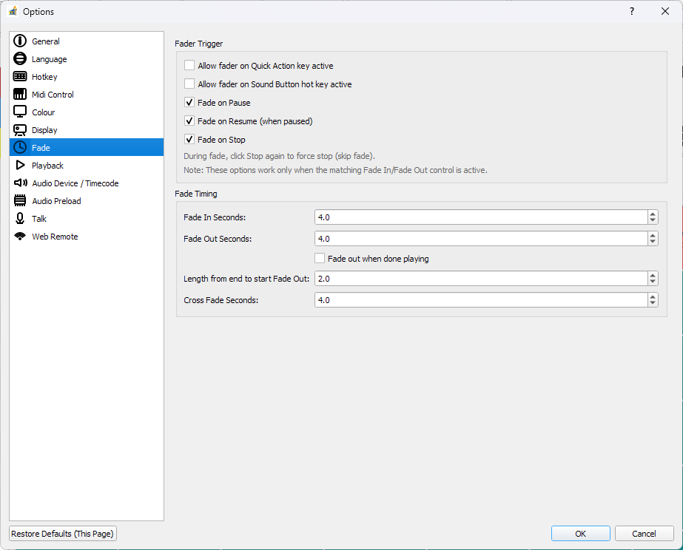This screenshot has width=683, height=550.
Task: Click the Talk microphone icon
Action: [20, 219]
